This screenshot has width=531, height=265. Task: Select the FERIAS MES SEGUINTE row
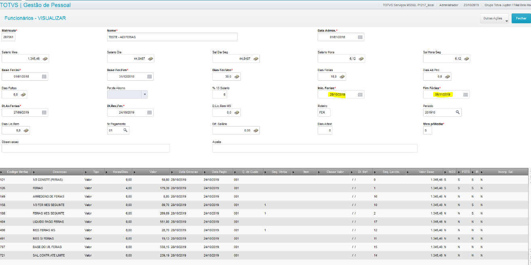264,213
